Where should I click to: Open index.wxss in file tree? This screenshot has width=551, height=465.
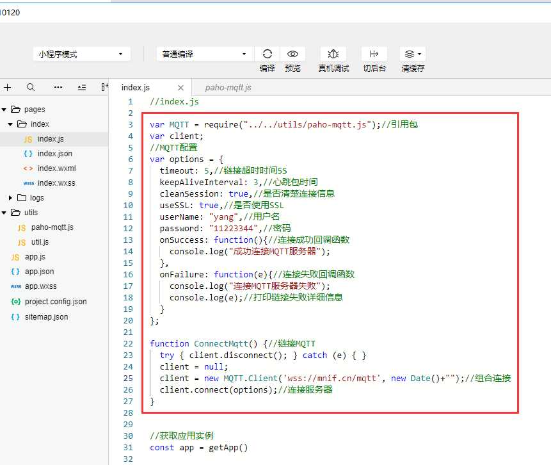point(56,183)
